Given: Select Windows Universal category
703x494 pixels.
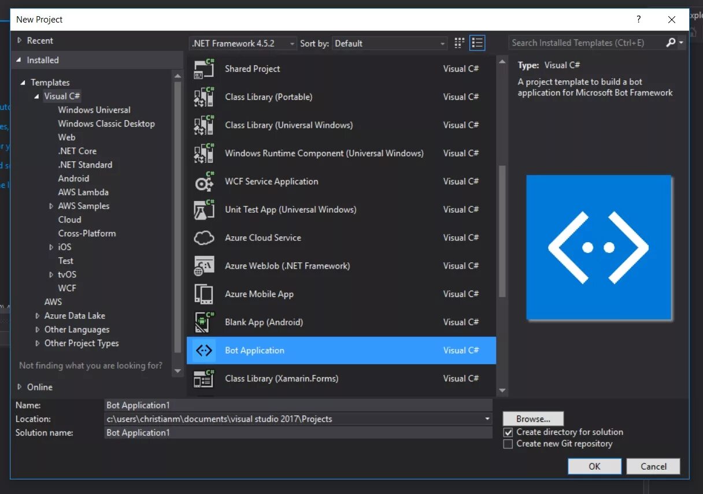Looking at the screenshot, I should [94, 110].
